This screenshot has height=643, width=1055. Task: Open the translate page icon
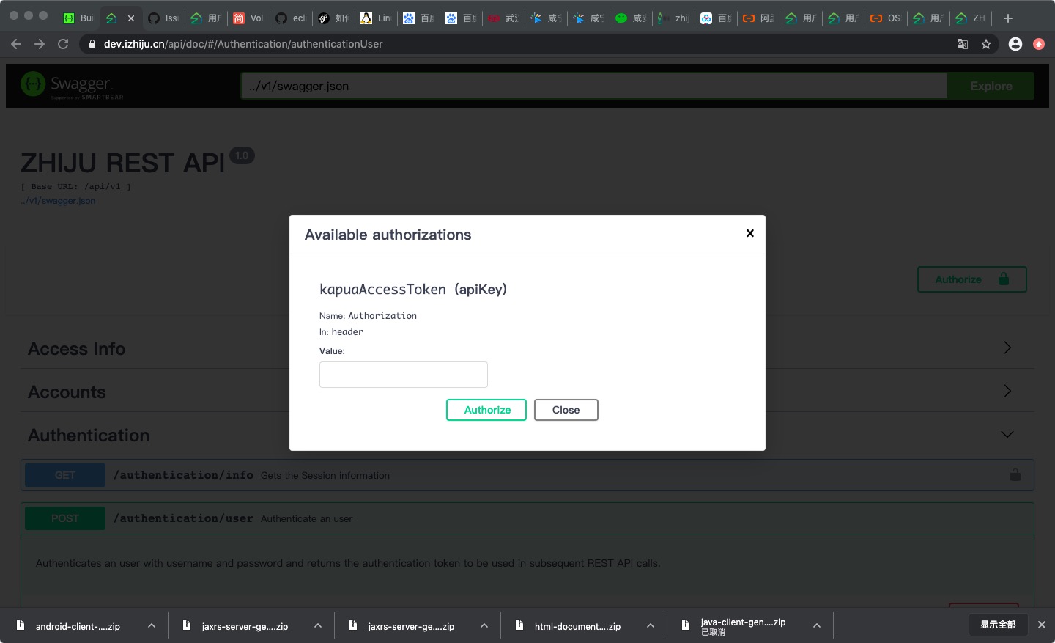(963, 44)
